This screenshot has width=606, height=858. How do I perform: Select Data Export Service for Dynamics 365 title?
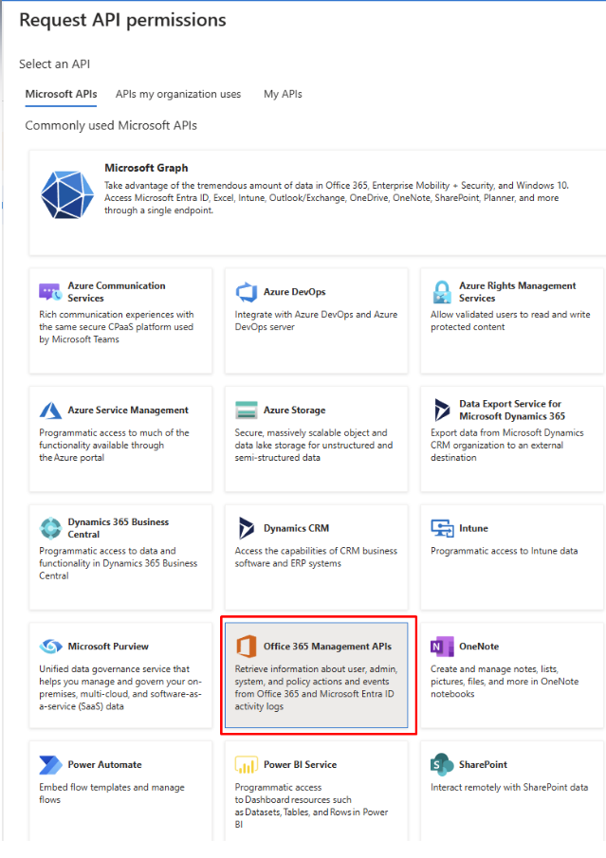coord(511,410)
